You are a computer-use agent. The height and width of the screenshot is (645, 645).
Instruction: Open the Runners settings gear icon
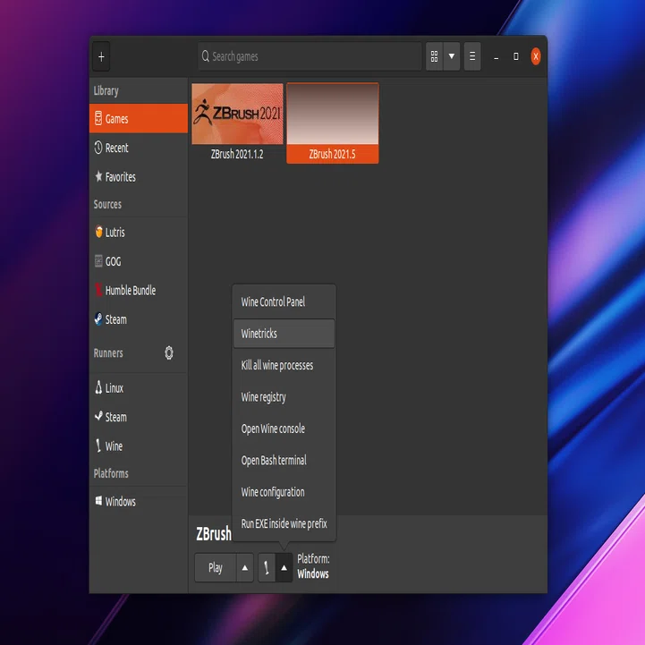pos(169,353)
